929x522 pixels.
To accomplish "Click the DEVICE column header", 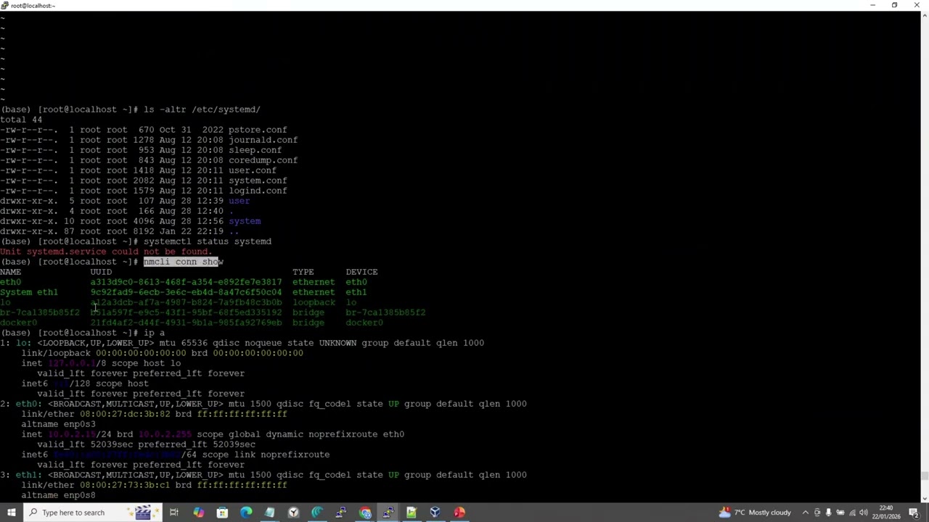I will click(x=361, y=272).
